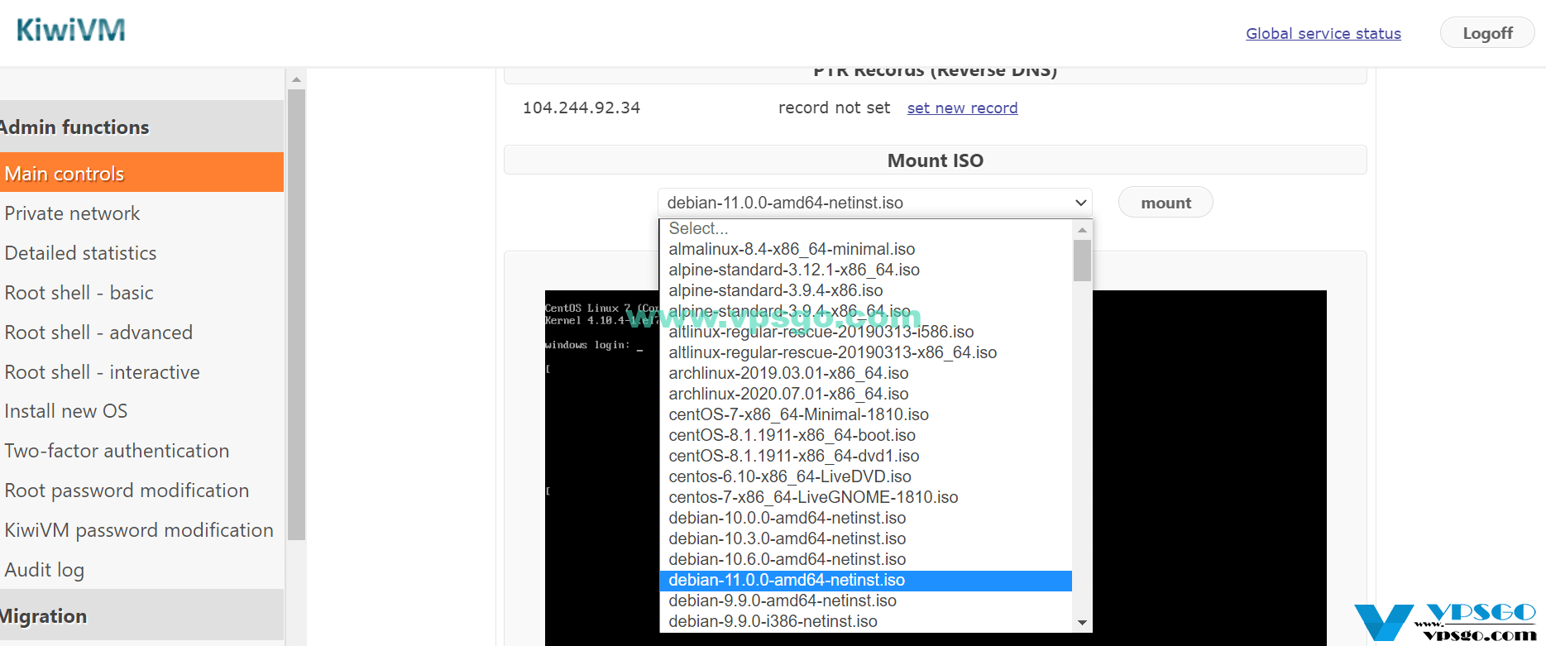Select centOS-8.1.1911-x86_64-boot.iso option
The width and height of the screenshot is (1546, 646).
pyautogui.click(x=866, y=435)
